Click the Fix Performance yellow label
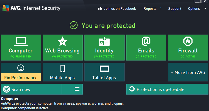209x111 pixels. tap(21, 77)
